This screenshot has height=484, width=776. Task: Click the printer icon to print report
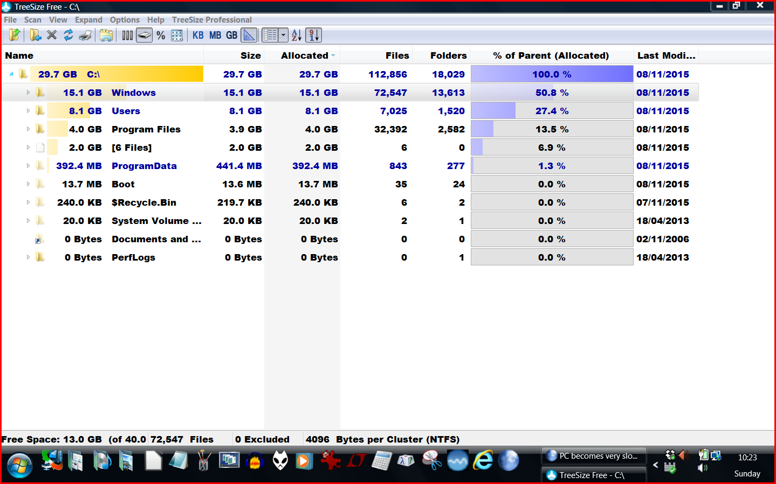click(x=85, y=35)
